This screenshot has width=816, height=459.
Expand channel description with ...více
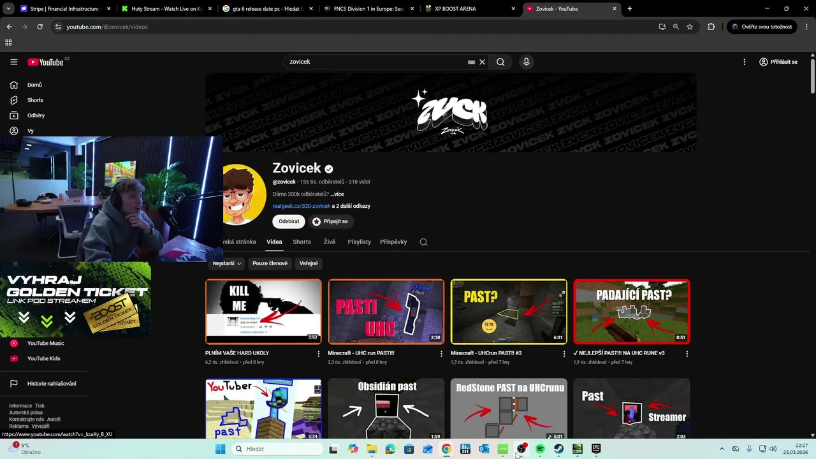pos(337,194)
